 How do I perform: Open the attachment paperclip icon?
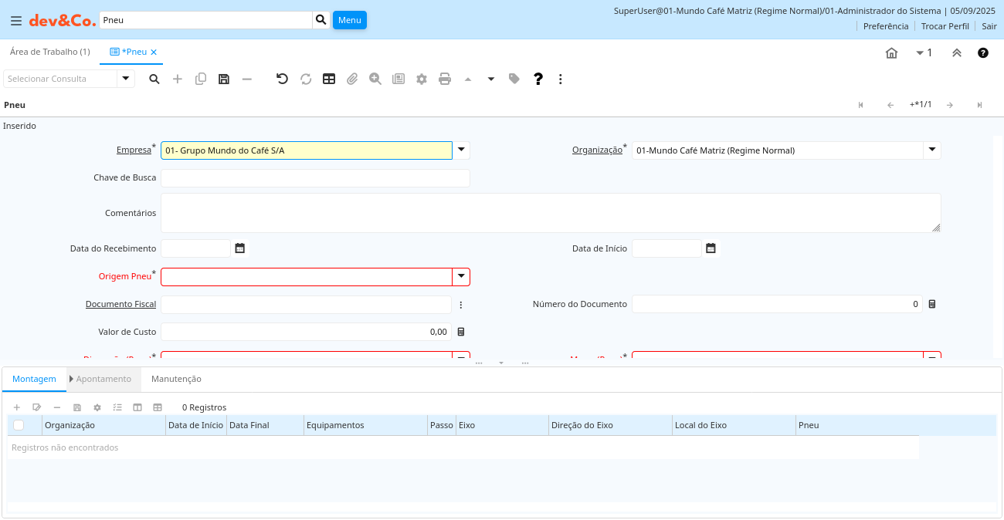pyautogui.click(x=352, y=79)
